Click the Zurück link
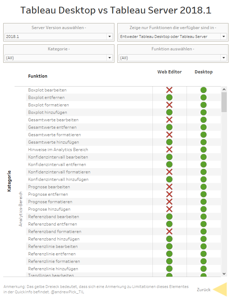 (x=204, y=290)
